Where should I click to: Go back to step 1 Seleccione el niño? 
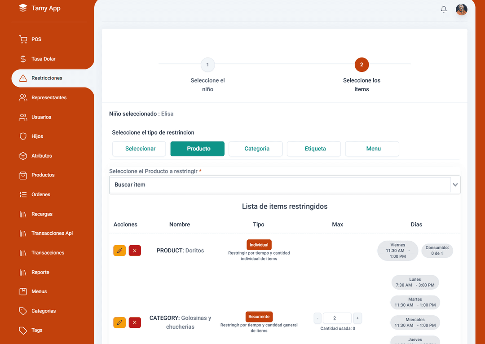207,65
